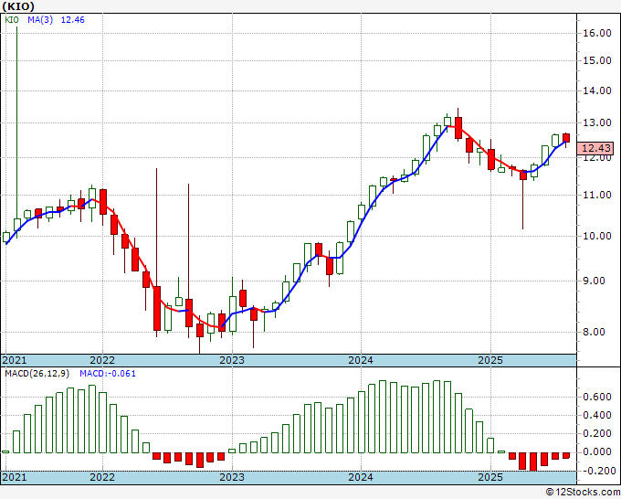Select the 12.46 moving average value

tap(72, 20)
